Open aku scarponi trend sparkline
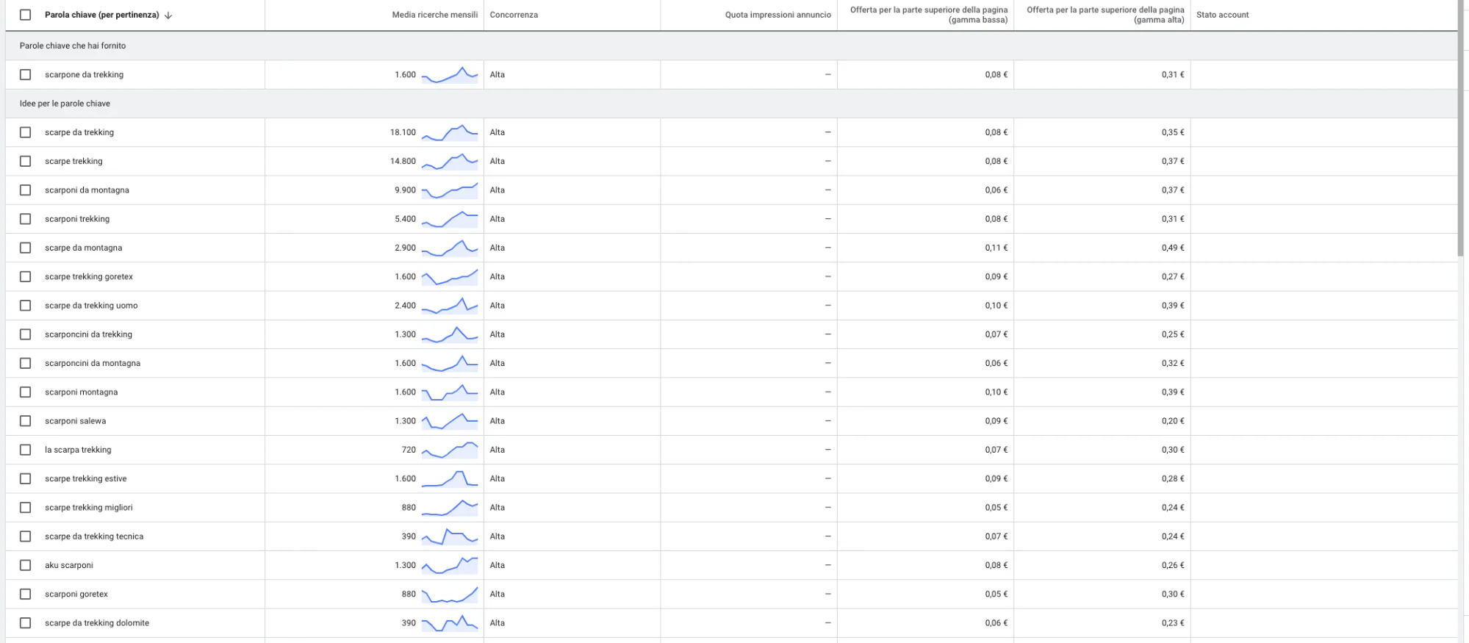Image resolution: width=1469 pixels, height=643 pixels. point(450,565)
